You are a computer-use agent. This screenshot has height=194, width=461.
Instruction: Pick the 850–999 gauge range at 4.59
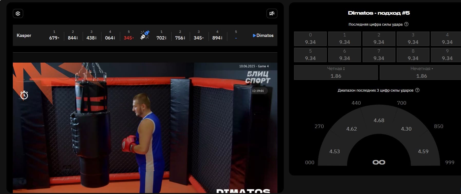point(423,151)
